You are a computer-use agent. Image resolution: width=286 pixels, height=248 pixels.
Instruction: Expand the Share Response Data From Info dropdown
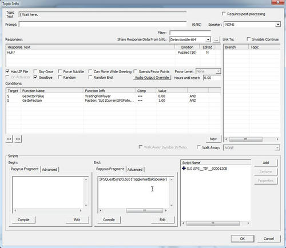[190, 39]
